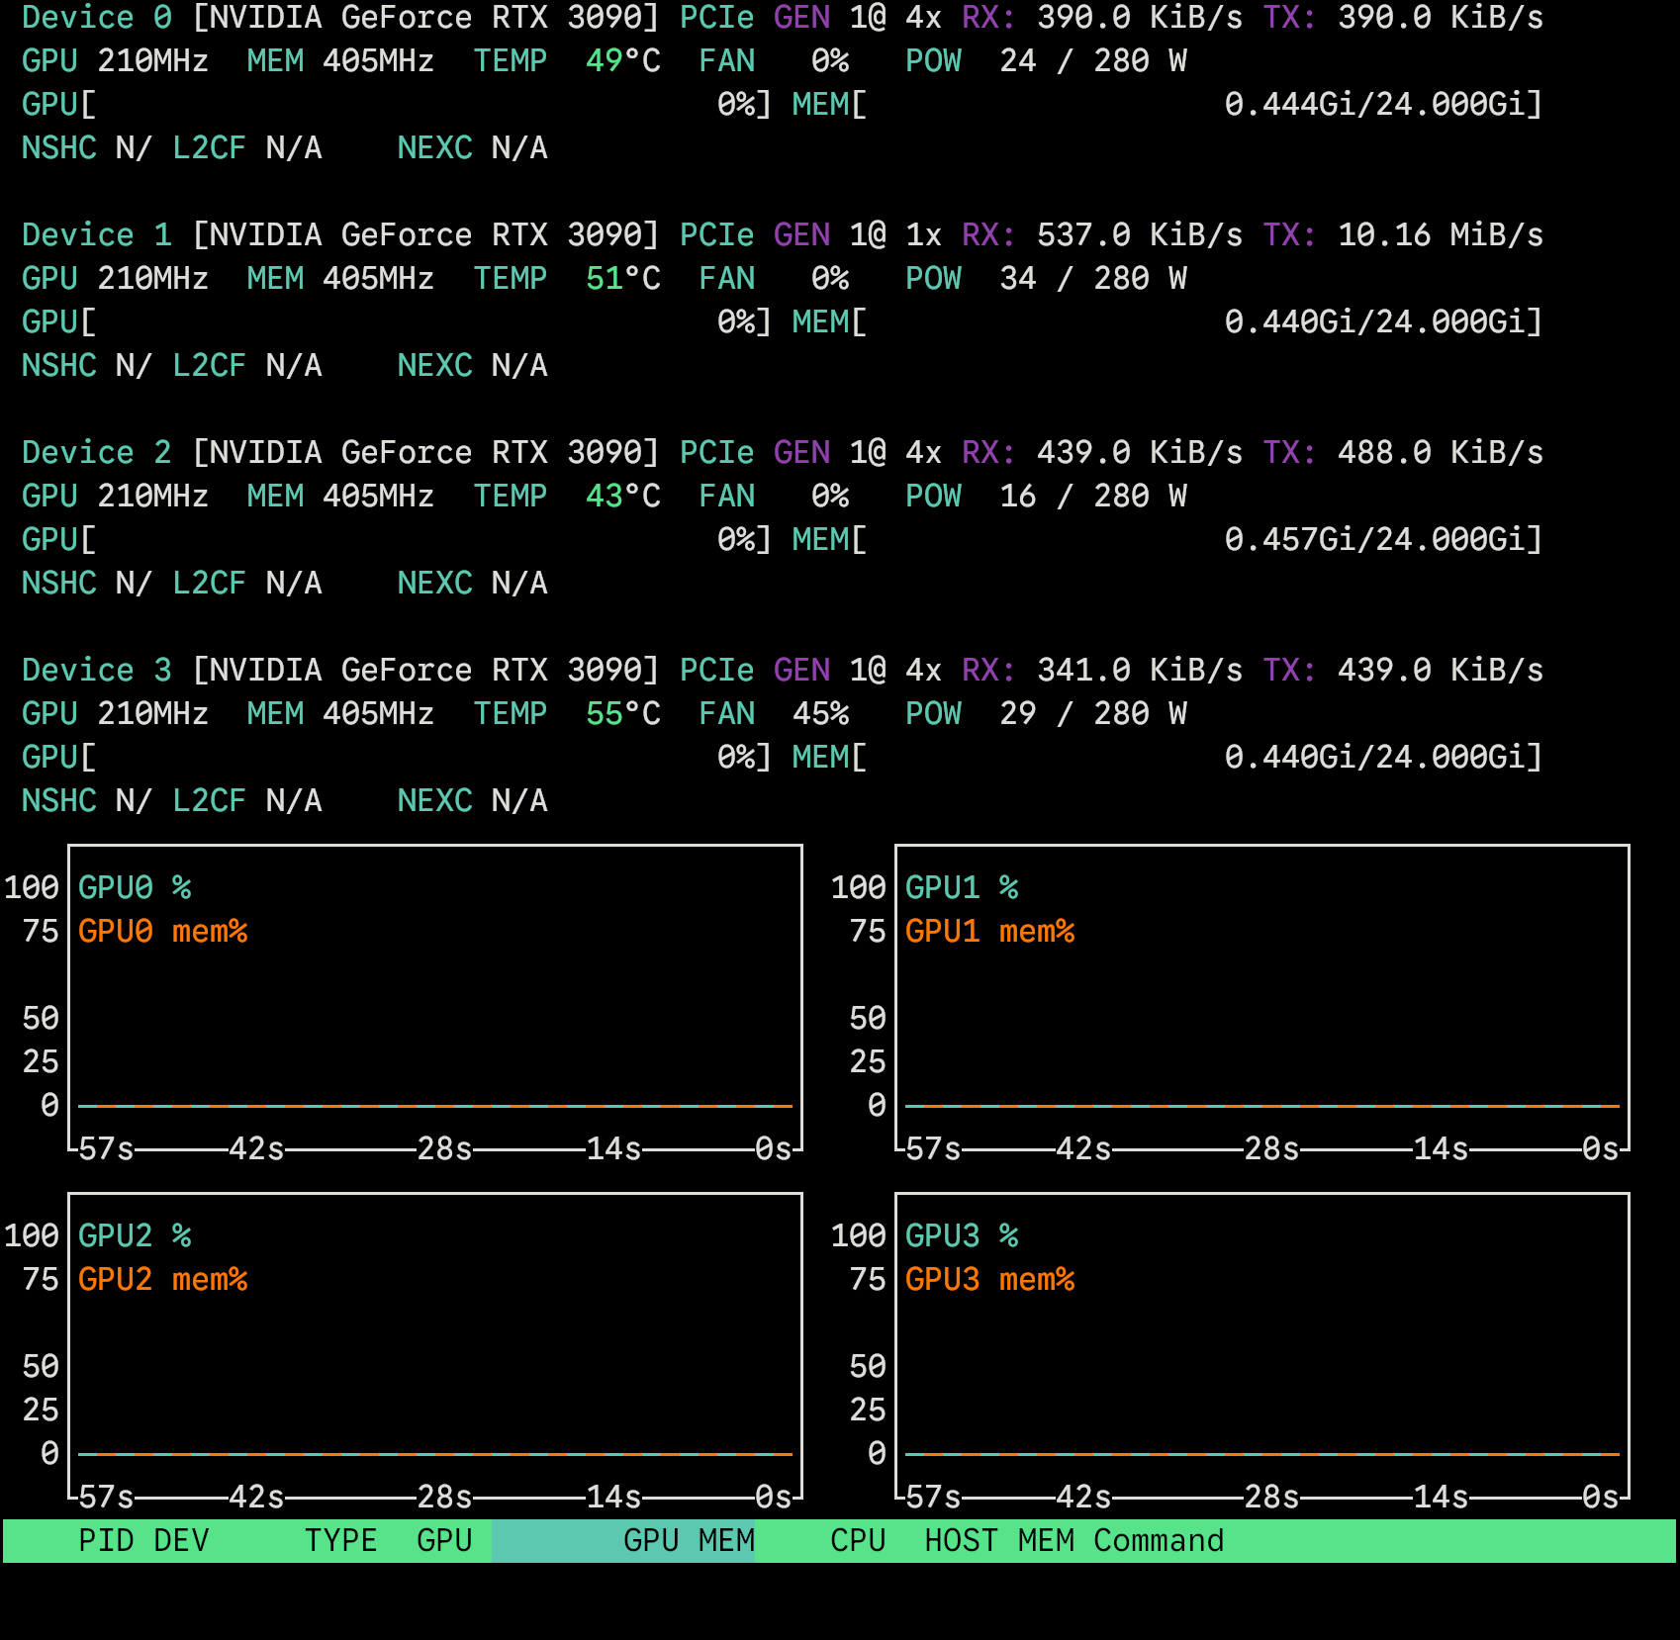Click the Command column header
The image size is (1680, 1640).
(x=1159, y=1540)
